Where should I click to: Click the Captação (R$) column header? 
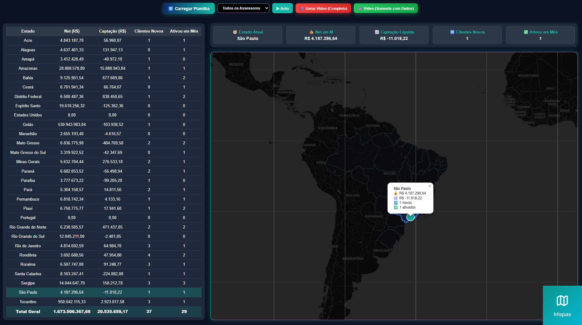click(x=112, y=31)
